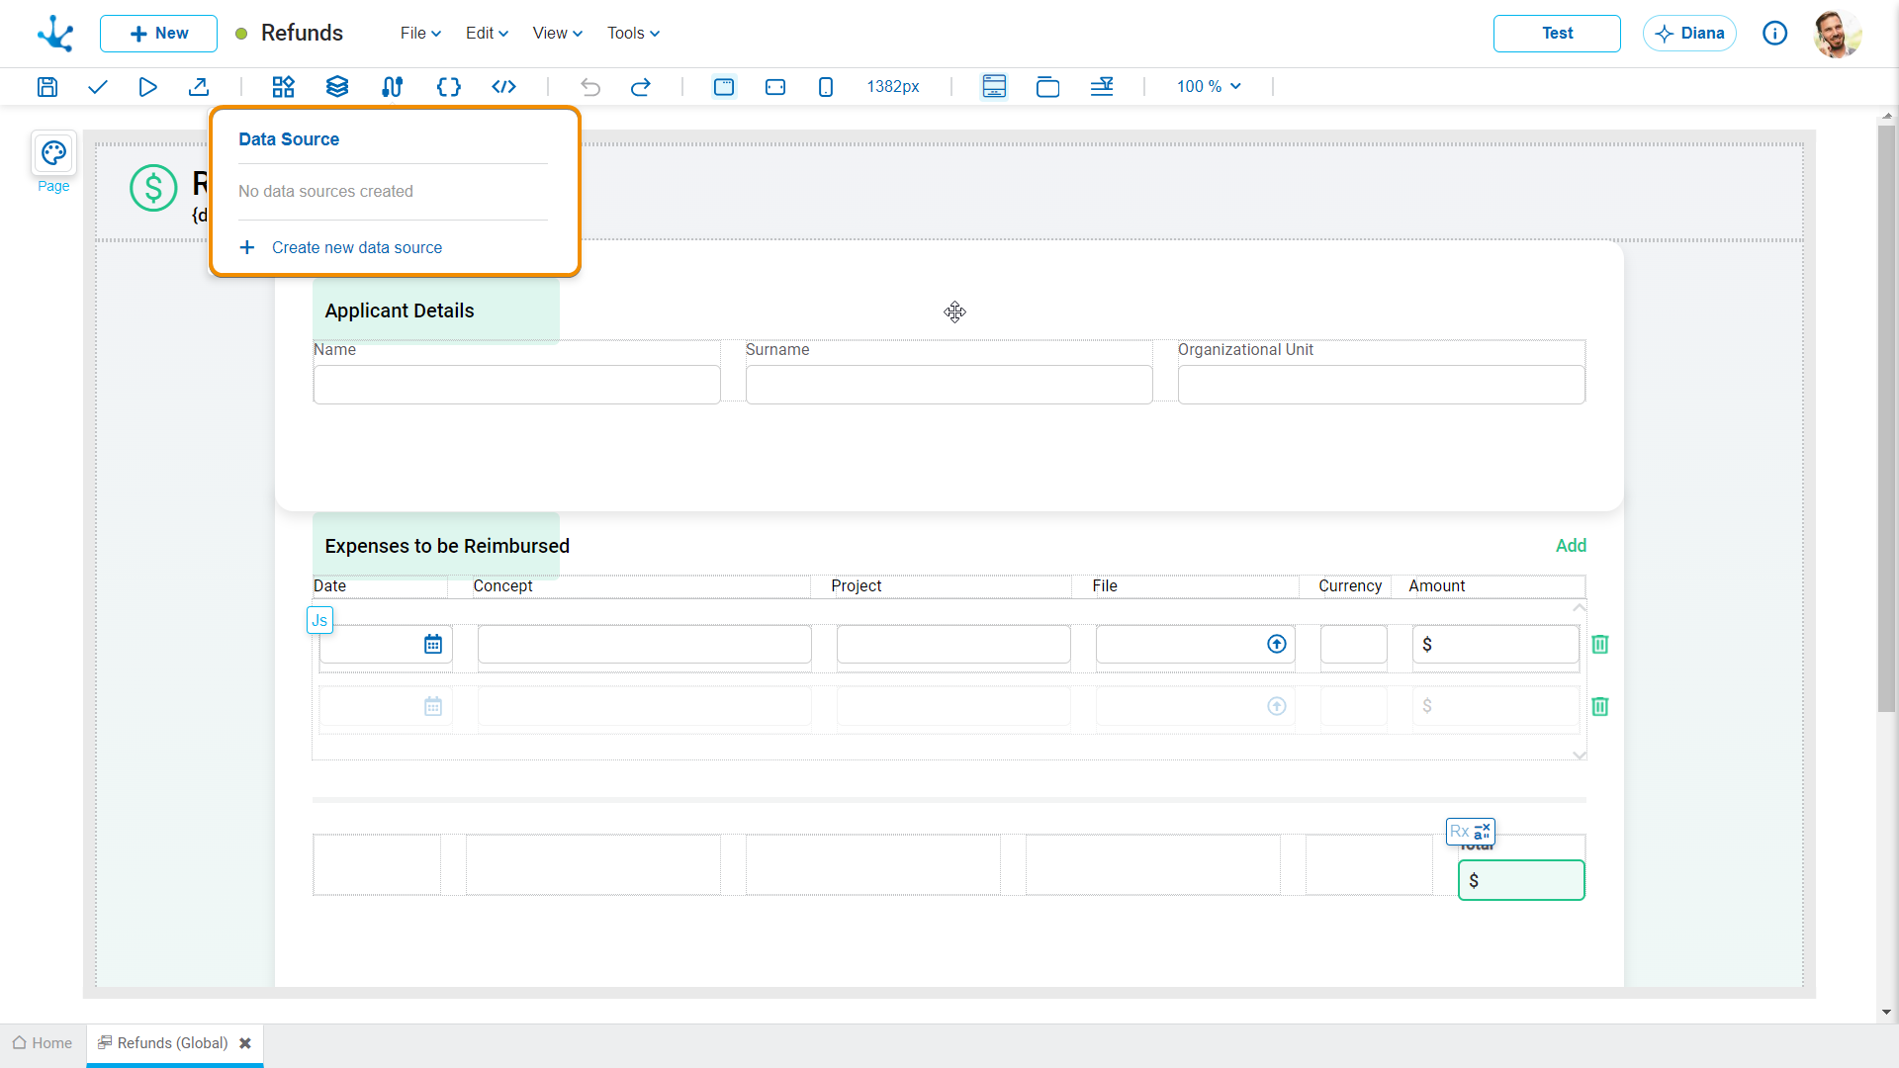Toggle the header layout panel icon
Screen dimensions: 1899x1068
click(994, 87)
